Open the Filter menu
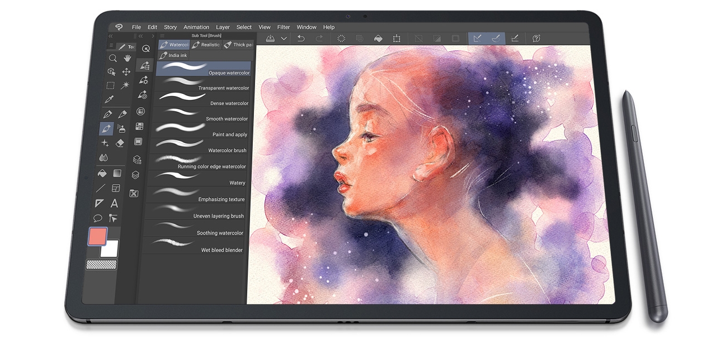The image size is (716, 354). tap(284, 27)
